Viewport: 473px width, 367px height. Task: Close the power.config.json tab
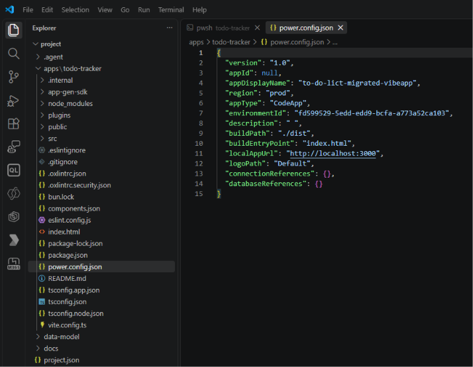pyautogui.click(x=341, y=28)
